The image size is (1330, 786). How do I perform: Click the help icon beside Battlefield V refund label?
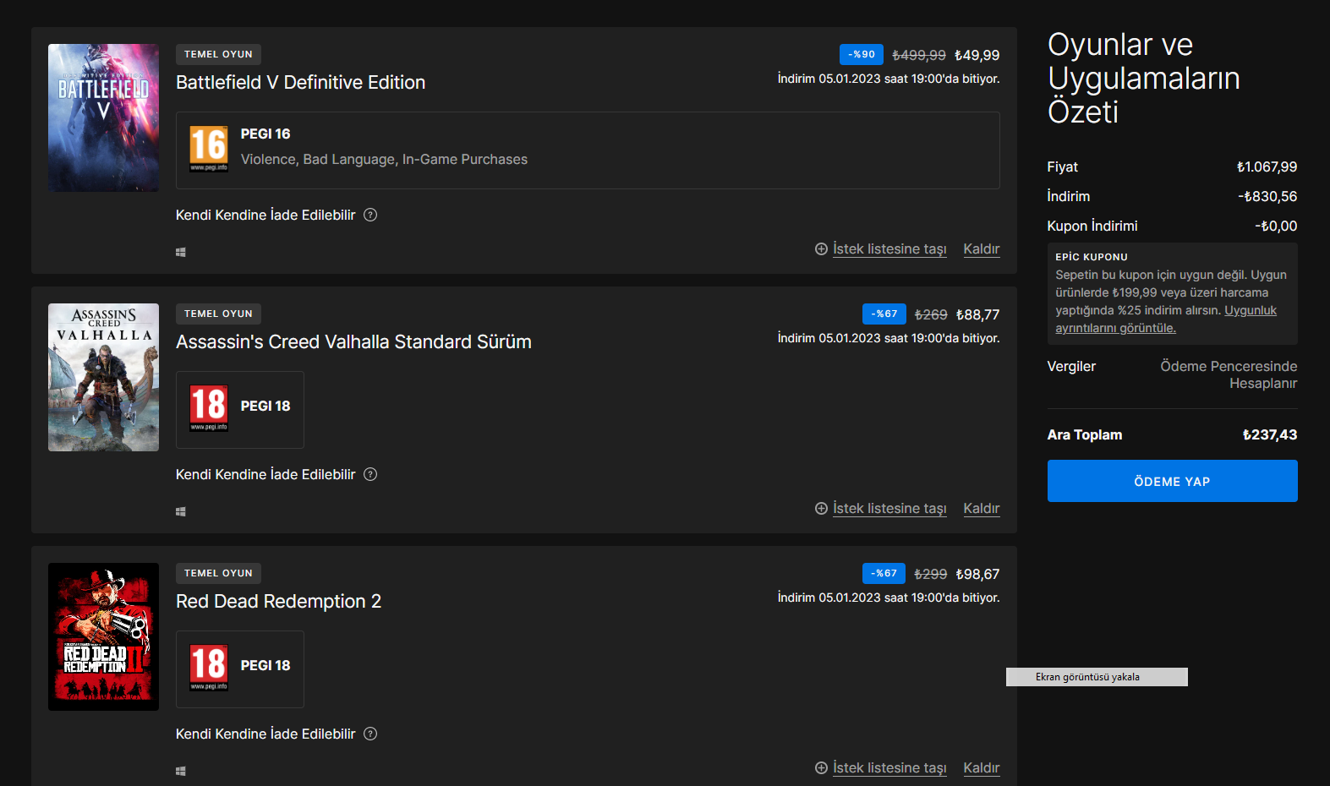[370, 215]
